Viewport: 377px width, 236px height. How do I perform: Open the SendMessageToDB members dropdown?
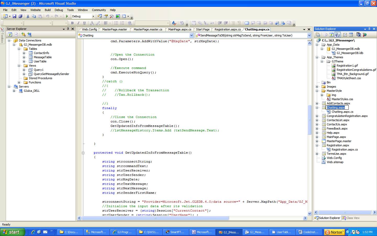click(309, 35)
